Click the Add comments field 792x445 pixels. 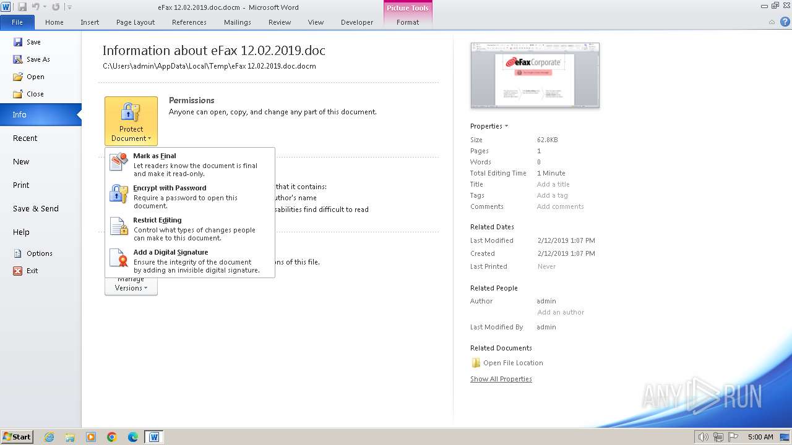pyautogui.click(x=560, y=206)
